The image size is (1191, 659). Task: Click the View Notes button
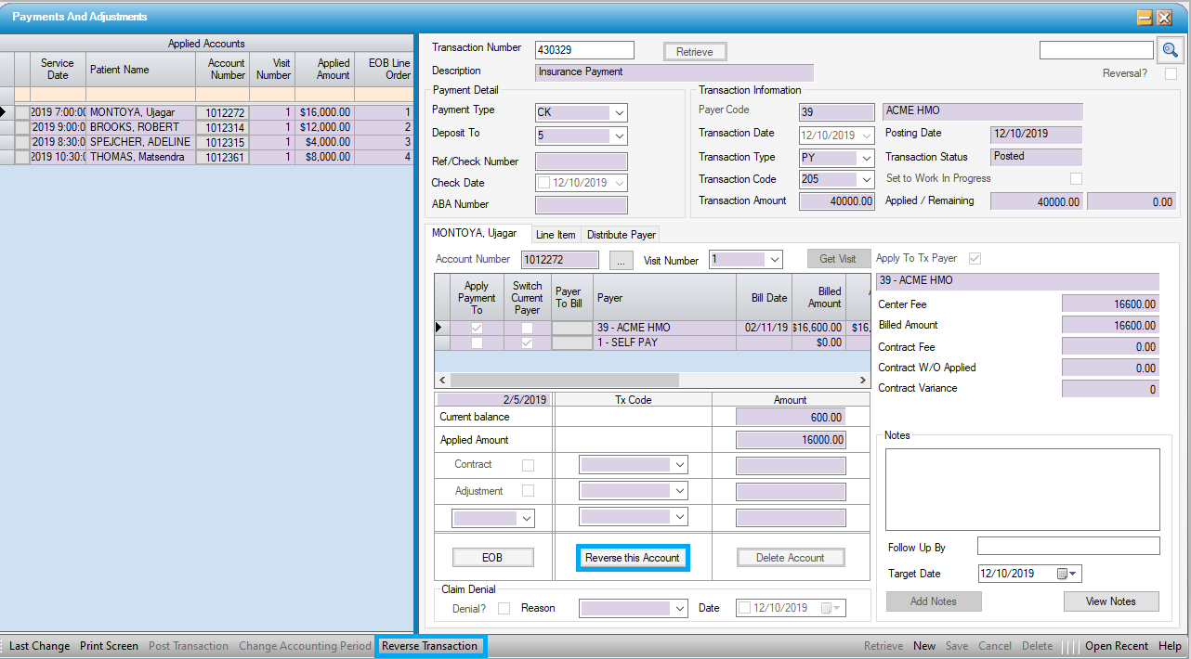coord(1110,601)
